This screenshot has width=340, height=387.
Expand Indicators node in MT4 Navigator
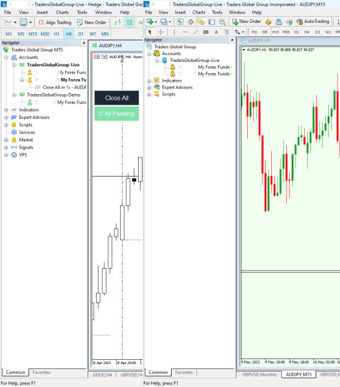pos(149,80)
